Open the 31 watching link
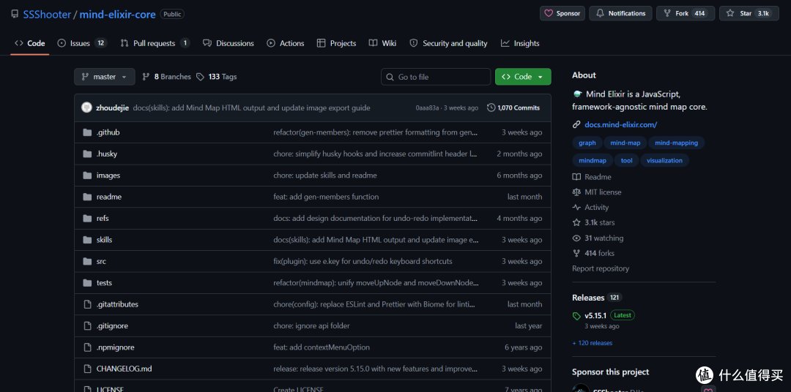The height and width of the screenshot is (392, 791). pyautogui.click(x=598, y=238)
